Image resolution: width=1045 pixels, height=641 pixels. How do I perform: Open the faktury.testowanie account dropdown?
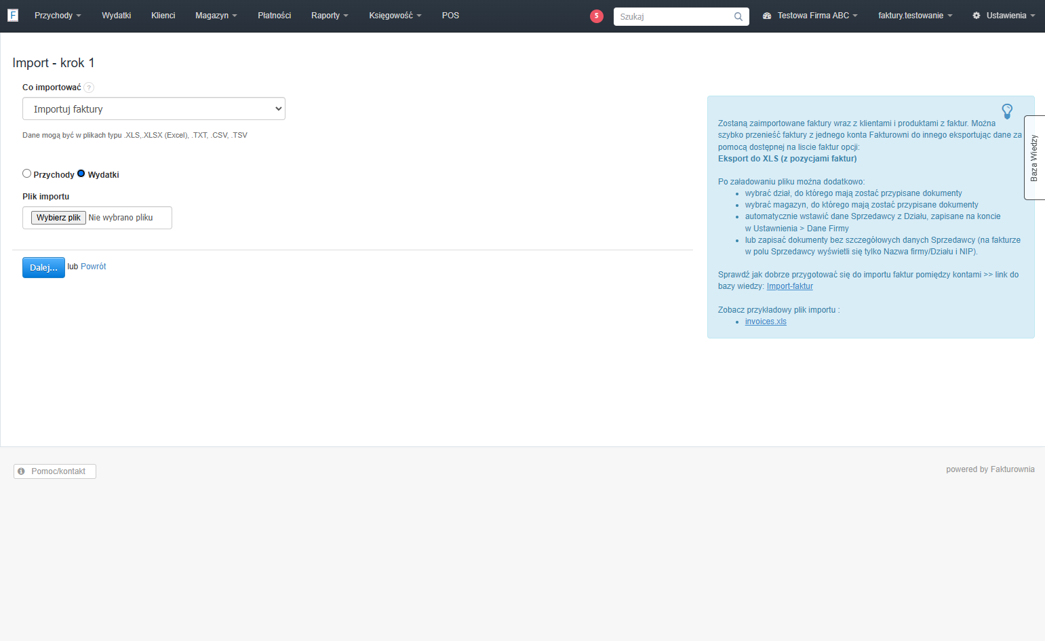point(915,16)
